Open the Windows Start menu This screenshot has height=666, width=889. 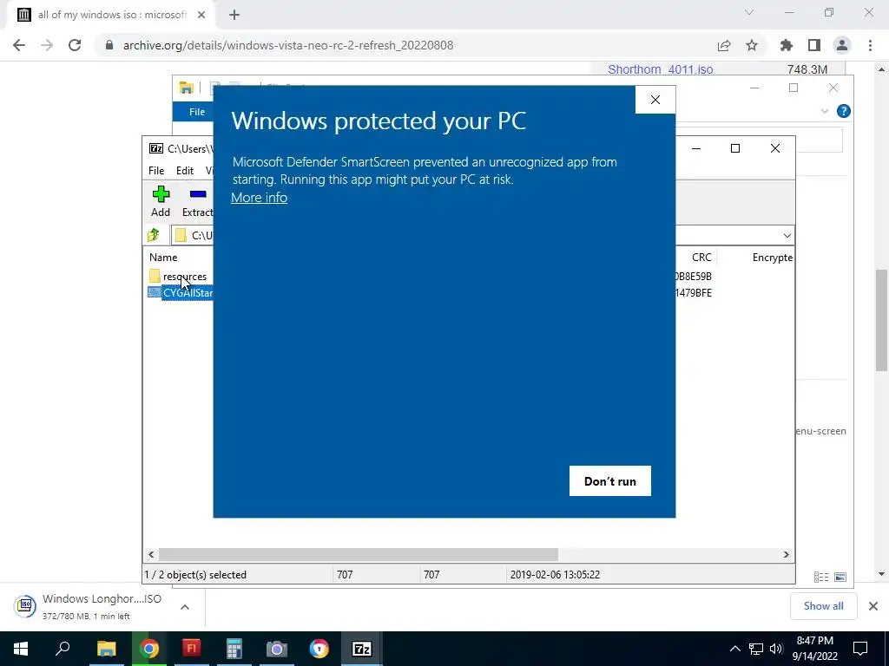point(21,649)
